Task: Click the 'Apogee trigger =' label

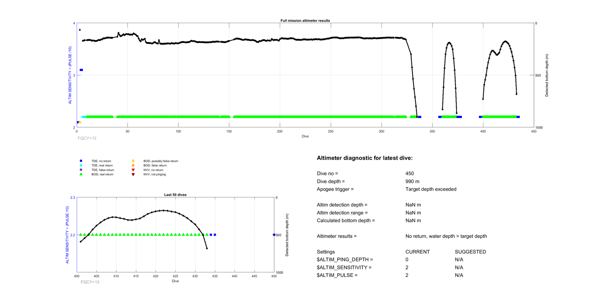Action: (335, 189)
